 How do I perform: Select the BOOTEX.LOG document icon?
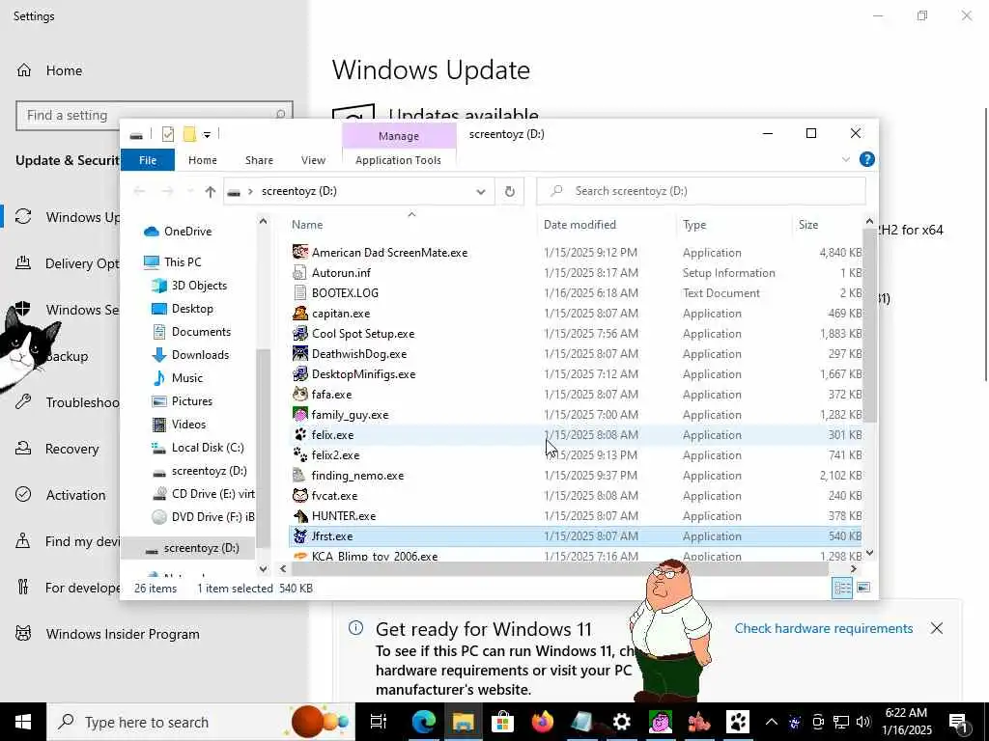click(300, 292)
